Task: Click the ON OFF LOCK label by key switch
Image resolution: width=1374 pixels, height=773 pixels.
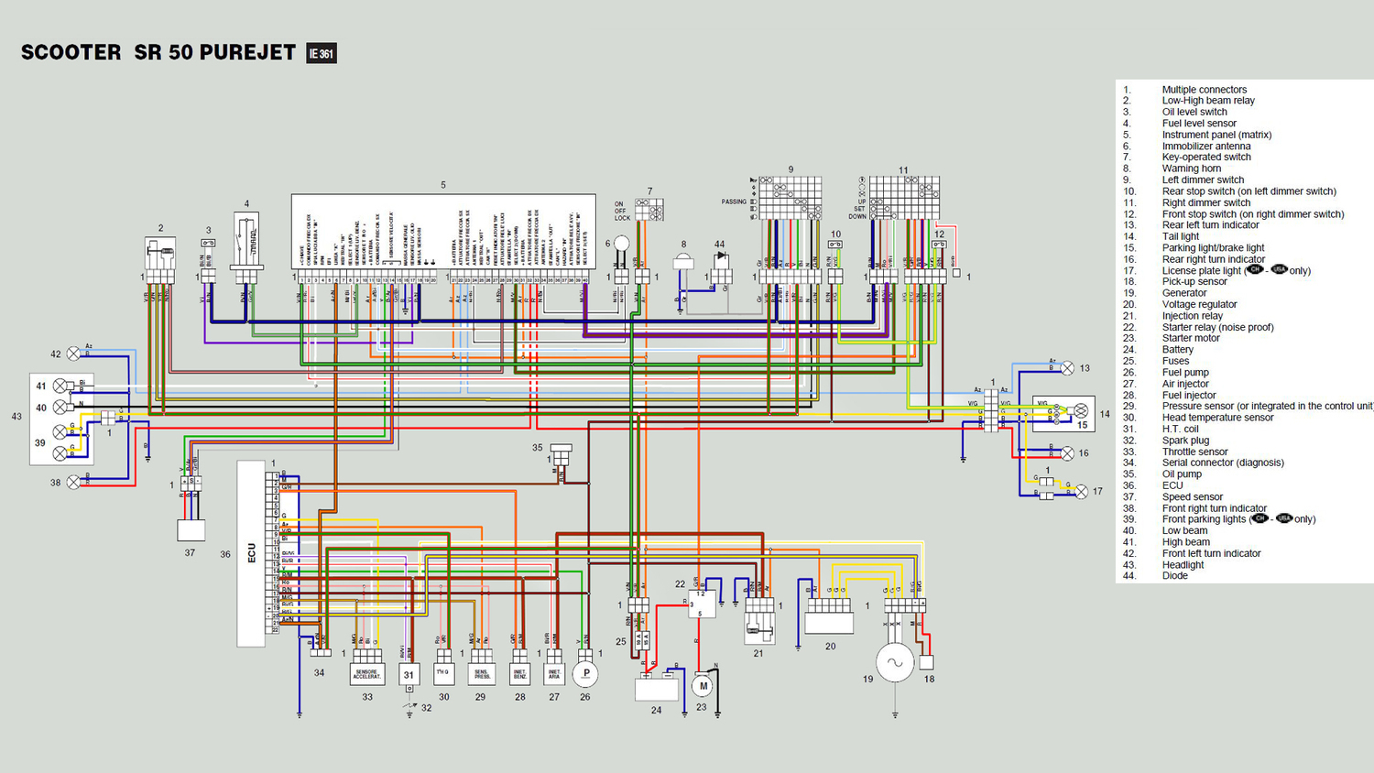Action: click(622, 211)
